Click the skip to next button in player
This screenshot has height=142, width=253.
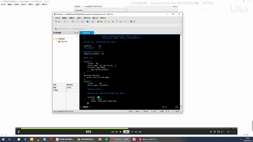(x=140, y=132)
